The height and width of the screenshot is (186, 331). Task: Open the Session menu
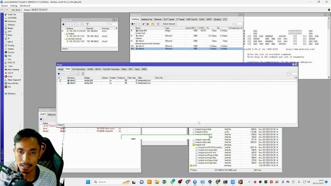5,6
